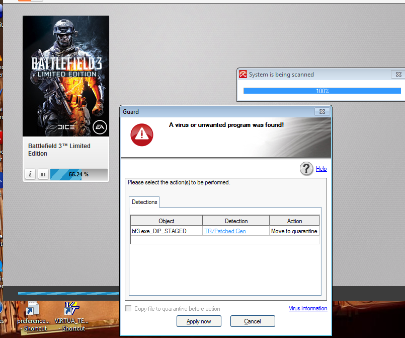Open the VIRTUA_TE Shortcut desktop icon
405x338 pixels.
71,316
